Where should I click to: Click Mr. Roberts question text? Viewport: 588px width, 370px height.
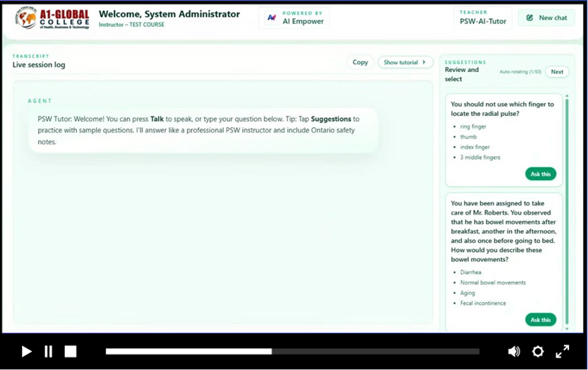tap(503, 231)
